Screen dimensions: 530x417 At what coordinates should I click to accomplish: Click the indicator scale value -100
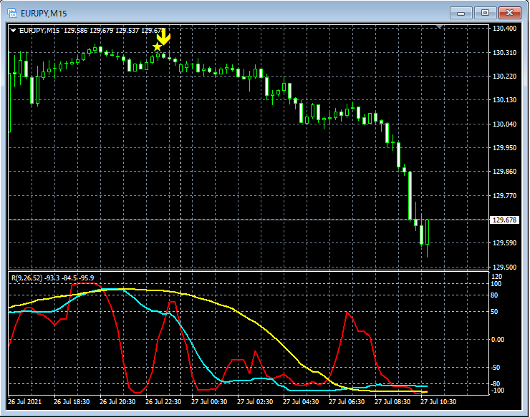coord(497,391)
